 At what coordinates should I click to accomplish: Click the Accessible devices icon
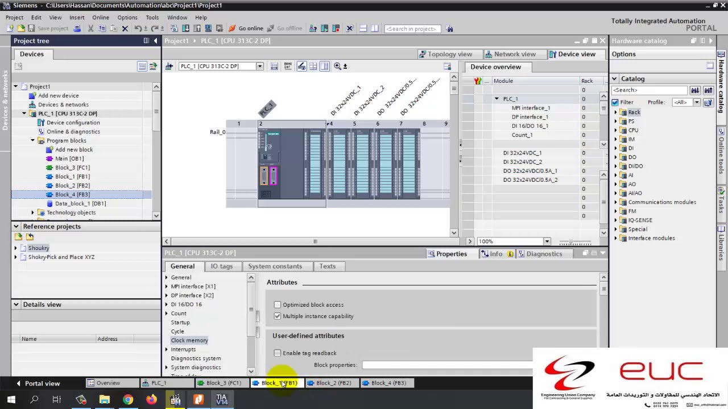point(313,28)
